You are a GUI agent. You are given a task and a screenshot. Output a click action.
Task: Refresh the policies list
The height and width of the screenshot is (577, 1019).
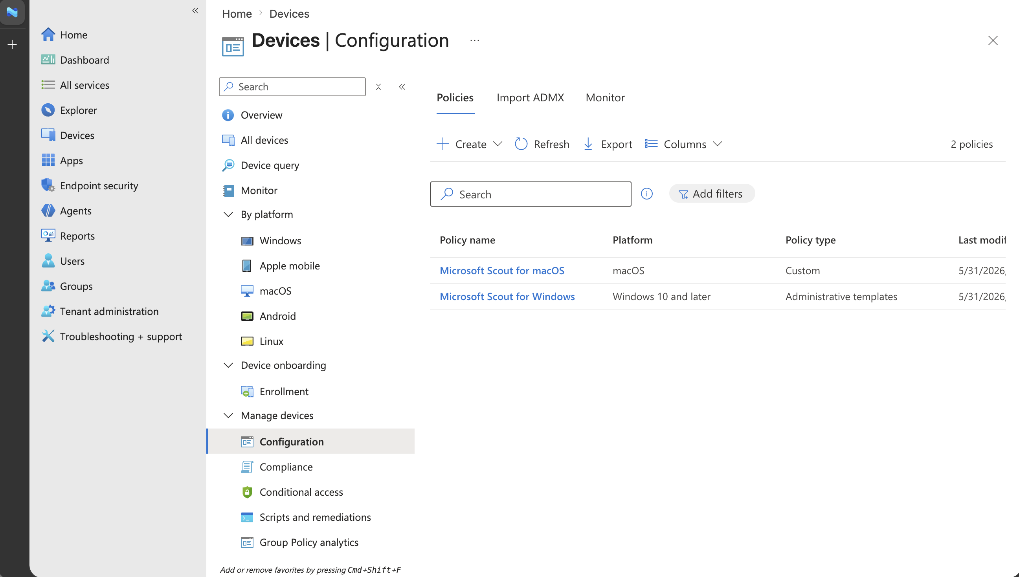pos(542,144)
